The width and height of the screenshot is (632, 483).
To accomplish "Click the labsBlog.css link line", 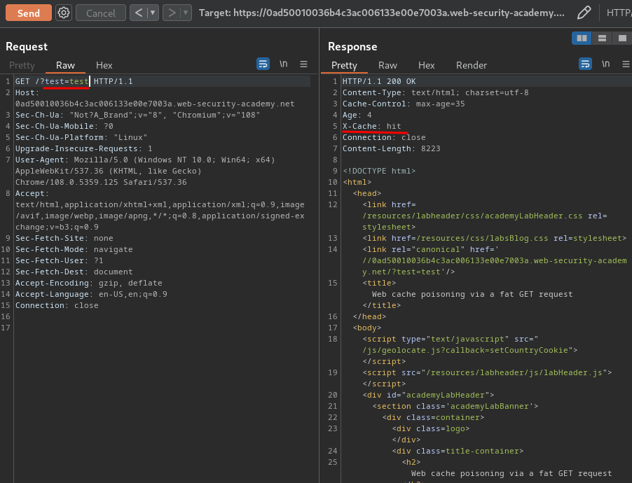I will click(495, 239).
